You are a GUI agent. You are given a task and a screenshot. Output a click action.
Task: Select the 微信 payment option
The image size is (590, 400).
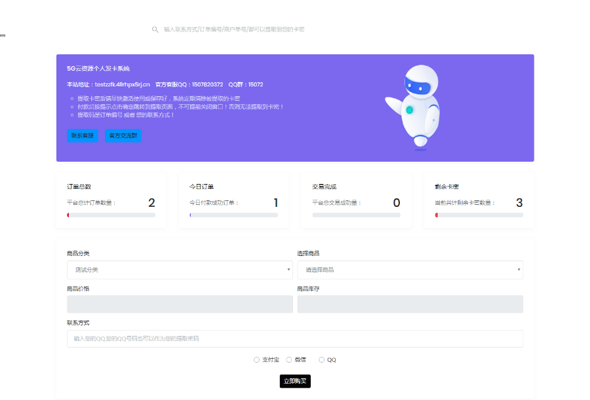289,359
